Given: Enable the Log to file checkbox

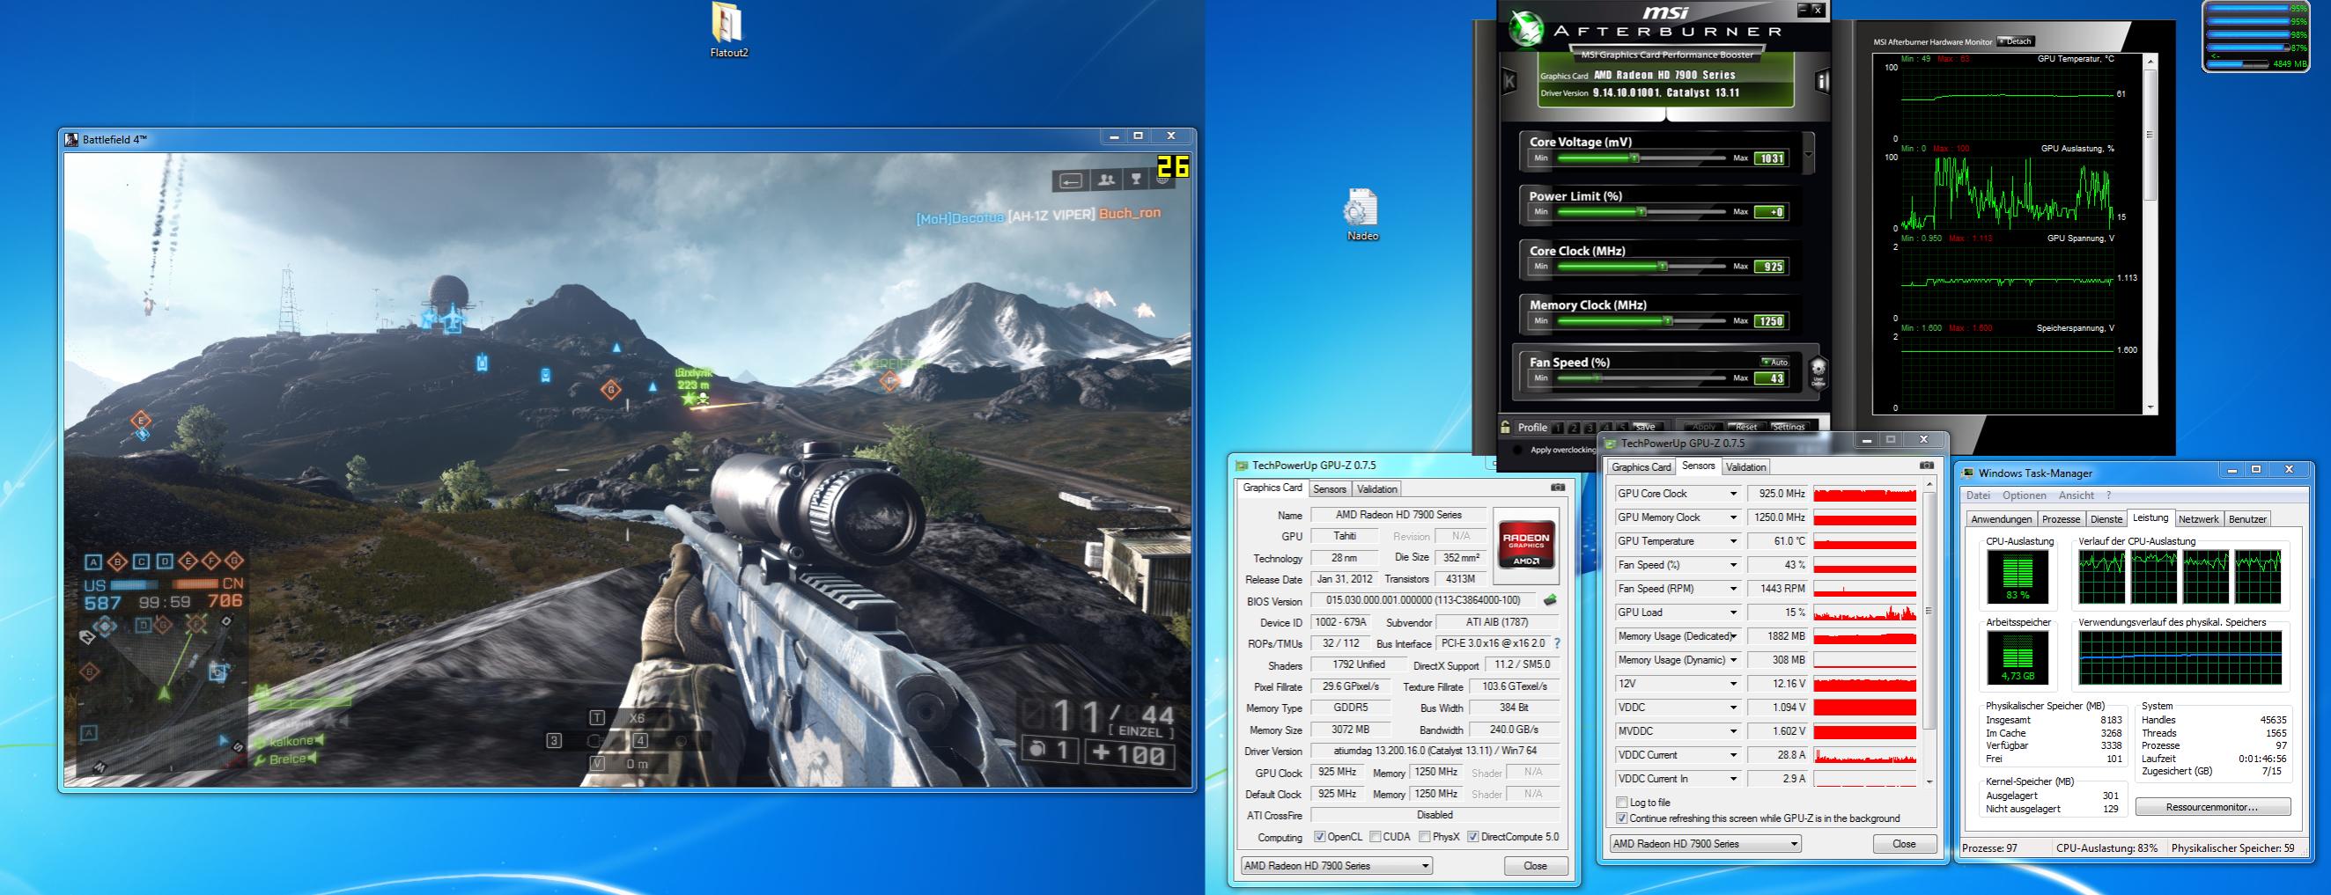Looking at the screenshot, I should point(1620,802).
